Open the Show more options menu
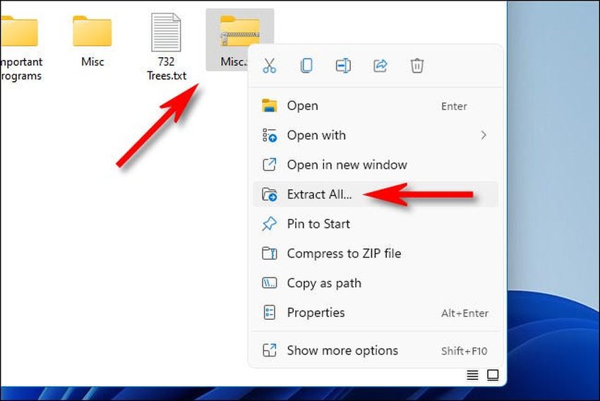The height and width of the screenshot is (401, 600). tap(342, 350)
